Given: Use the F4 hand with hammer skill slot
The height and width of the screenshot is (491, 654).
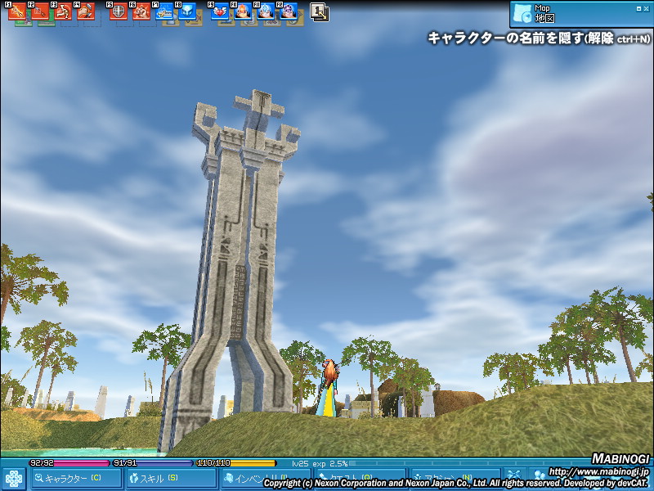Looking at the screenshot, I should 86,11.
